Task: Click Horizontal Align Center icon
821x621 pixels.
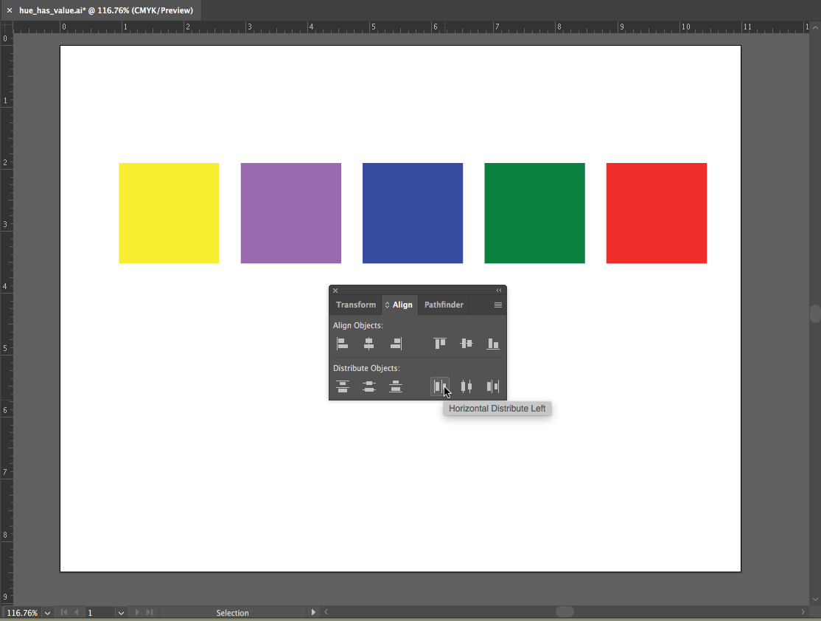Action: click(x=369, y=344)
